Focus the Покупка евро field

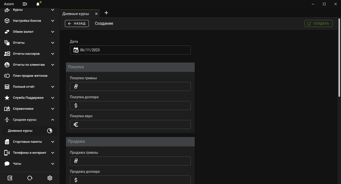coord(130,124)
